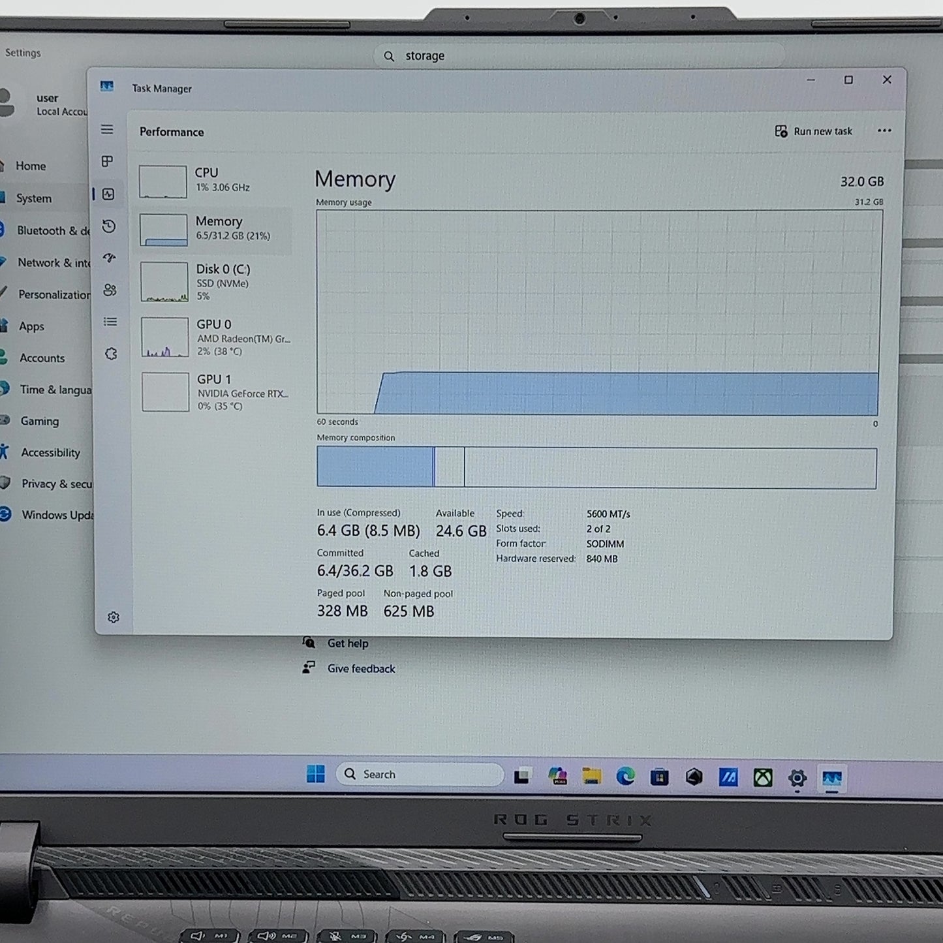Open Microsoft Edge from the taskbar
The width and height of the screenshot is (943, 943).
point(625,777)
